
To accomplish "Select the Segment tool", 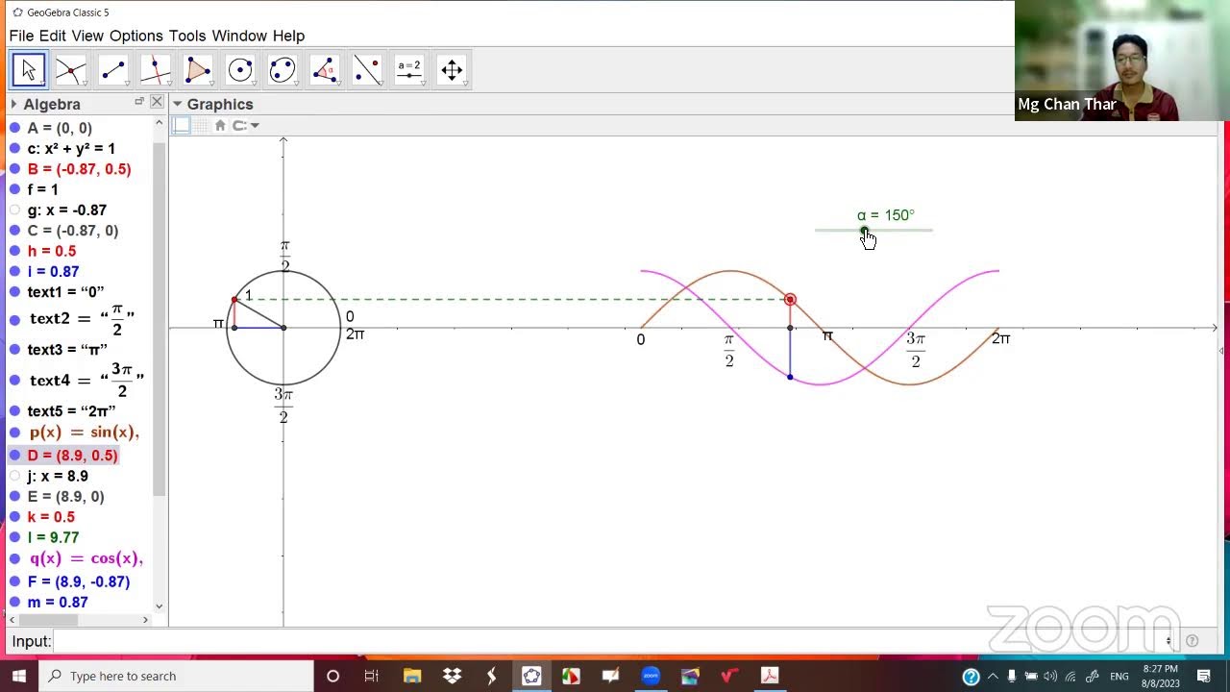I will pos(113,69).
